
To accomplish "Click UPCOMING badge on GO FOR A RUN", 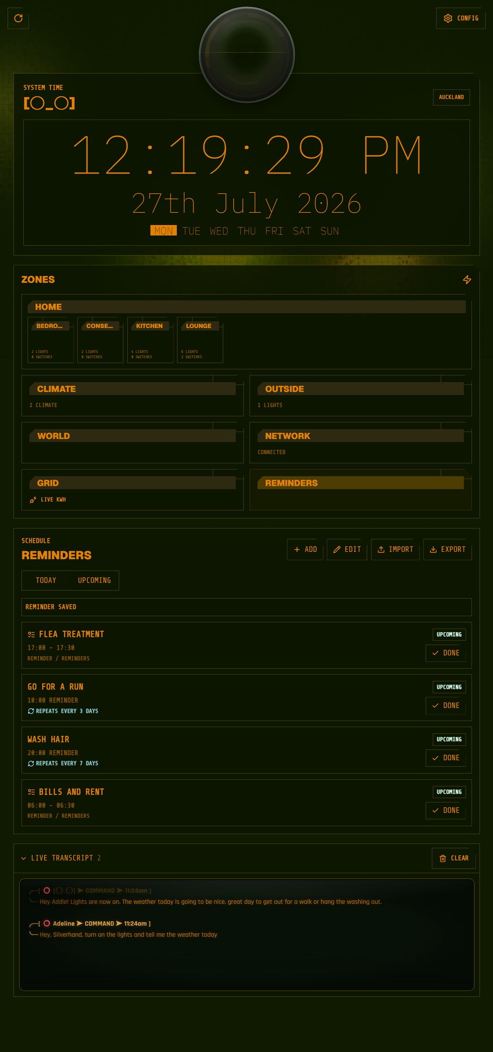I will (x=449, y=687).
